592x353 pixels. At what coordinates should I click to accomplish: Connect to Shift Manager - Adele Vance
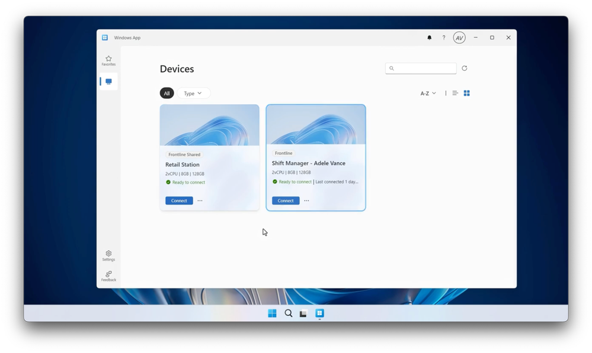pyautogui.click(x=286, y=201)
